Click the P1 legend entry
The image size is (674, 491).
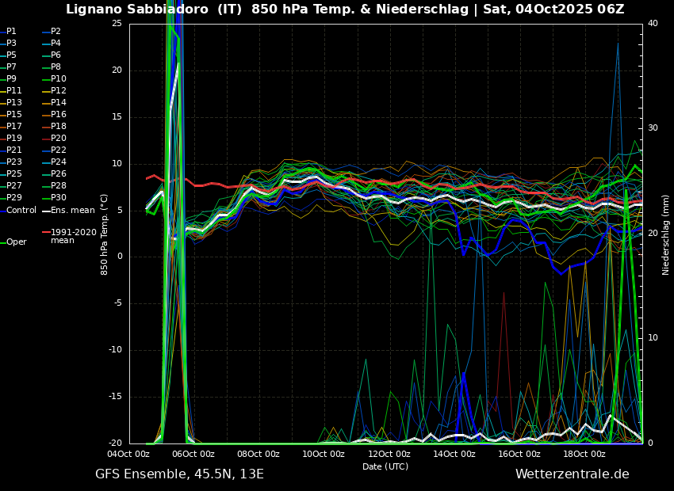(x=11, y=32)
